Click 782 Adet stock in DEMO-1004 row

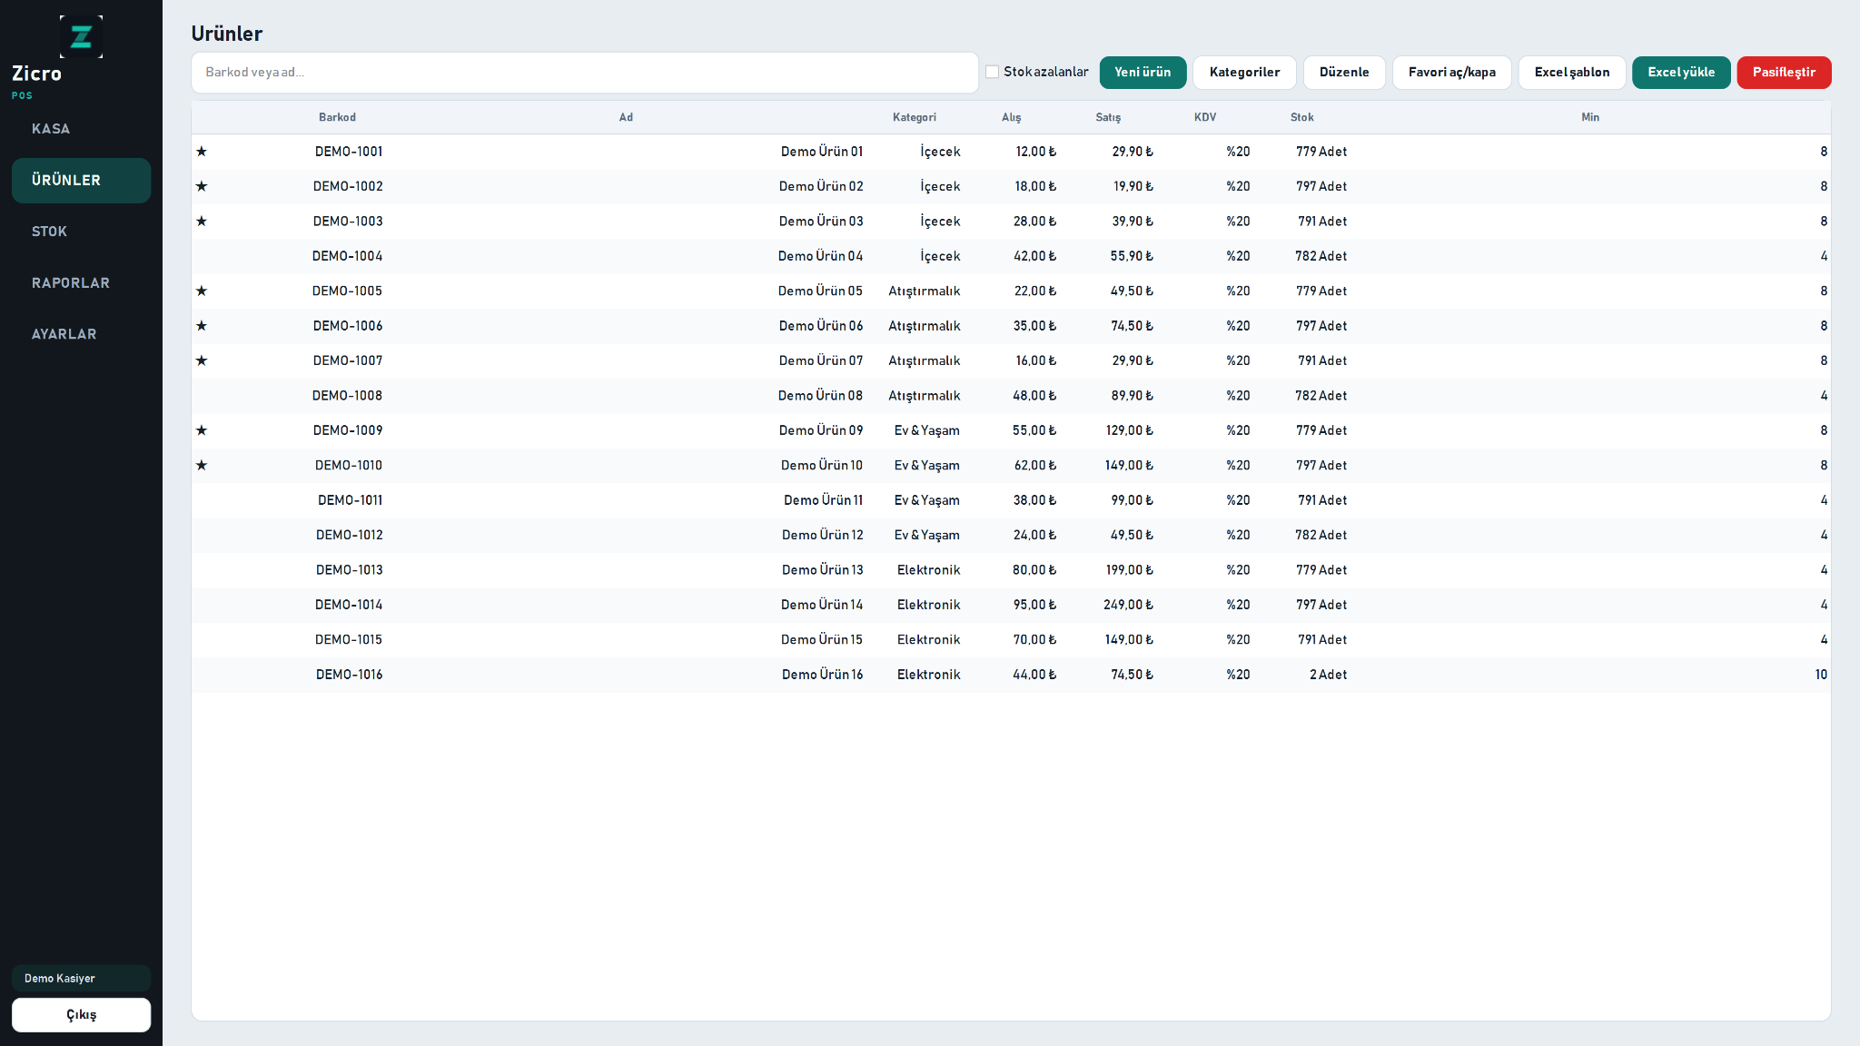(1321, 256)
